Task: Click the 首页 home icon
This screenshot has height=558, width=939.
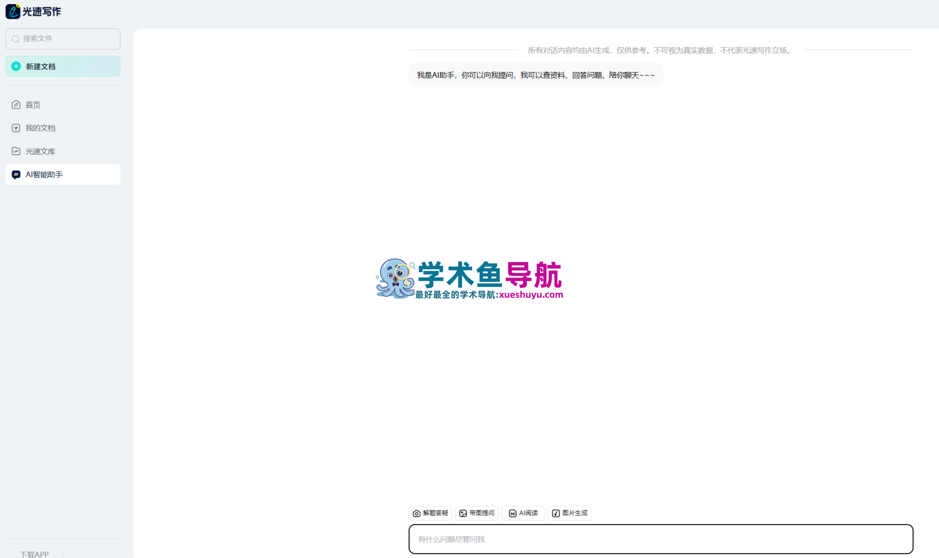Action: pos(16,105)
